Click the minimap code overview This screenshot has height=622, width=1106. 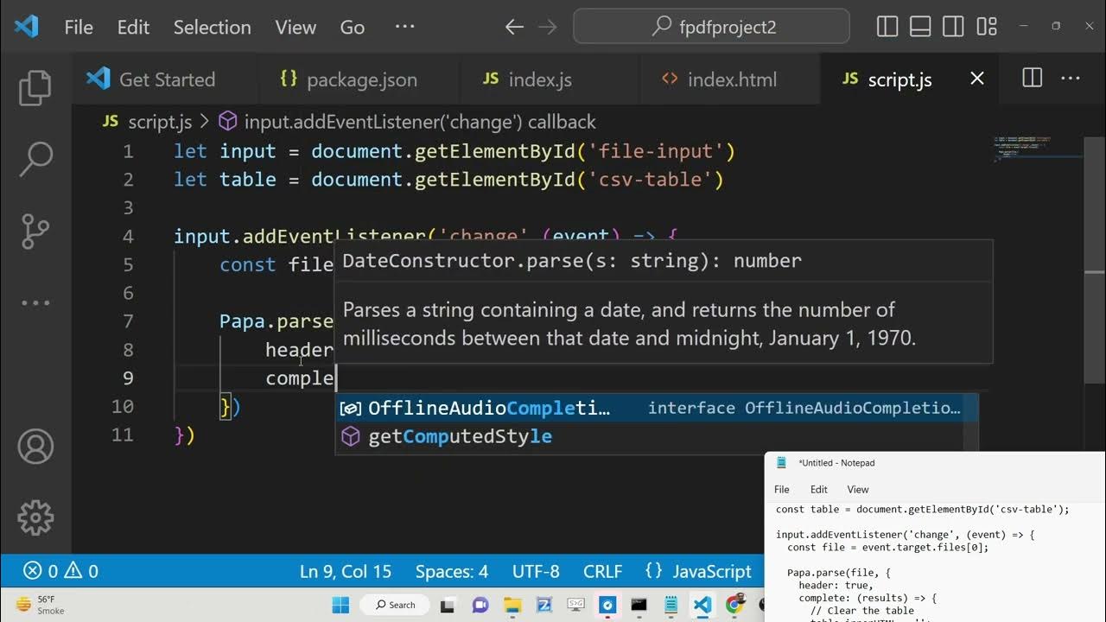[x=1037, y=149]
